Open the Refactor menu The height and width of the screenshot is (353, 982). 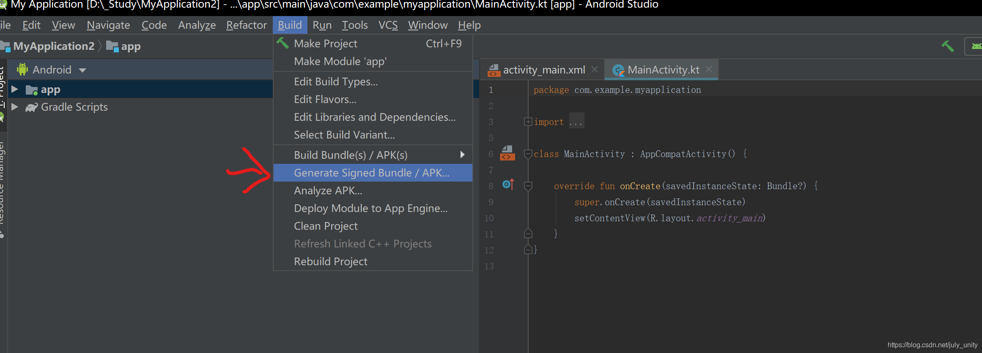[247, 25]
